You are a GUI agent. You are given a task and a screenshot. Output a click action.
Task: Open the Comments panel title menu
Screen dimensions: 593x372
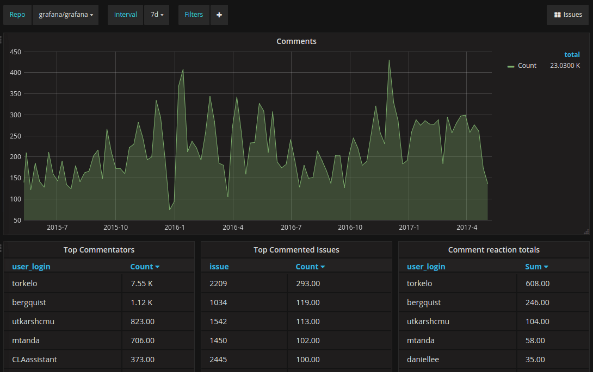tap(296, 41)
